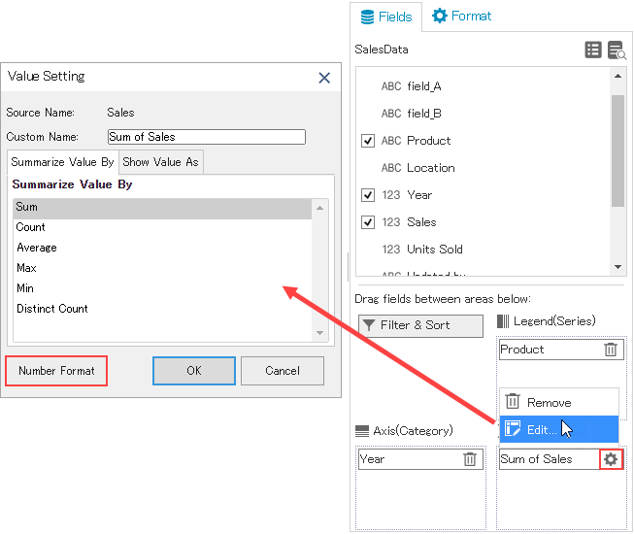Image resolution: width=634 pixels, height=534 pixels.
Task: Click the table view icon beside SalesData
Action: coord(593,50)
